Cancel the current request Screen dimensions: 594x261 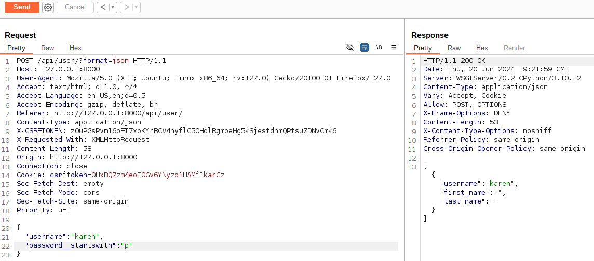pos(75,7)
